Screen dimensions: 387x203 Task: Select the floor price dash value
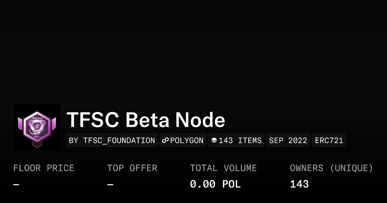(x=16, y=185)
